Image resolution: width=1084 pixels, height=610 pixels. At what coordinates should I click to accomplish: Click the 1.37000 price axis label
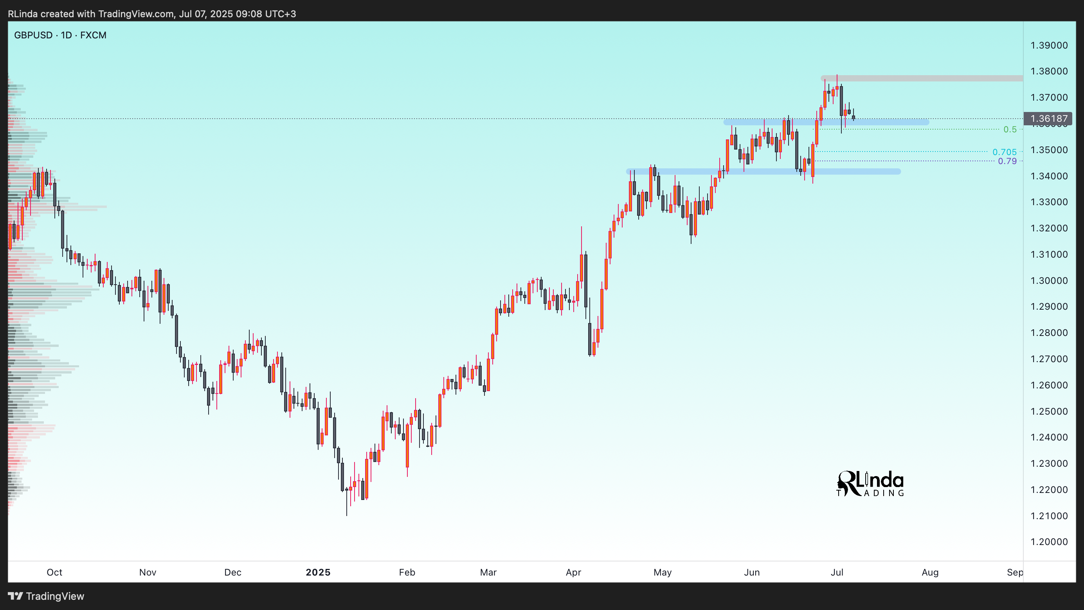[x=1049, y=97]
